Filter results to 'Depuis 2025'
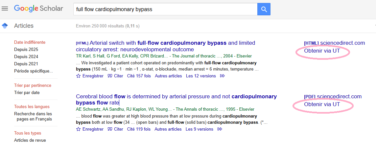The height and width of the screenshot is (144, 376). [x=26, y=50]
